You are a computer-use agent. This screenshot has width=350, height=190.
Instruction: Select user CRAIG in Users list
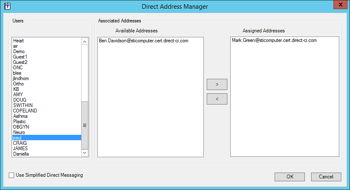pos(20,143)
